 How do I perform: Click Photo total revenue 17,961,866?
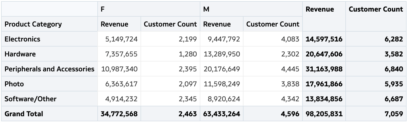point(324,84)
